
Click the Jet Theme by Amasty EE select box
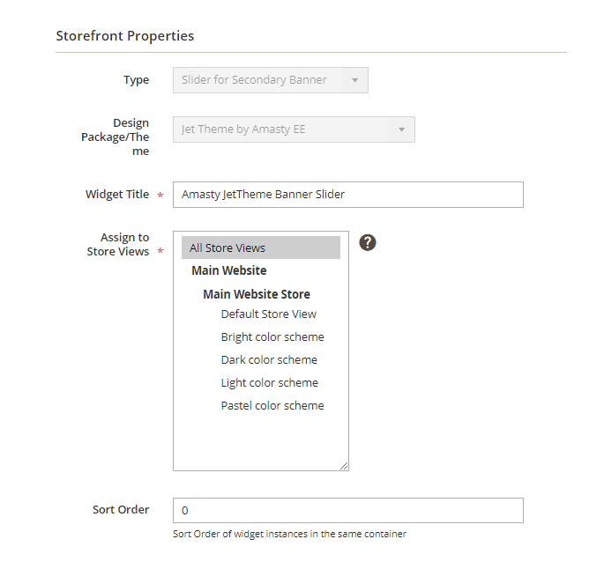(x=294, y=129)
